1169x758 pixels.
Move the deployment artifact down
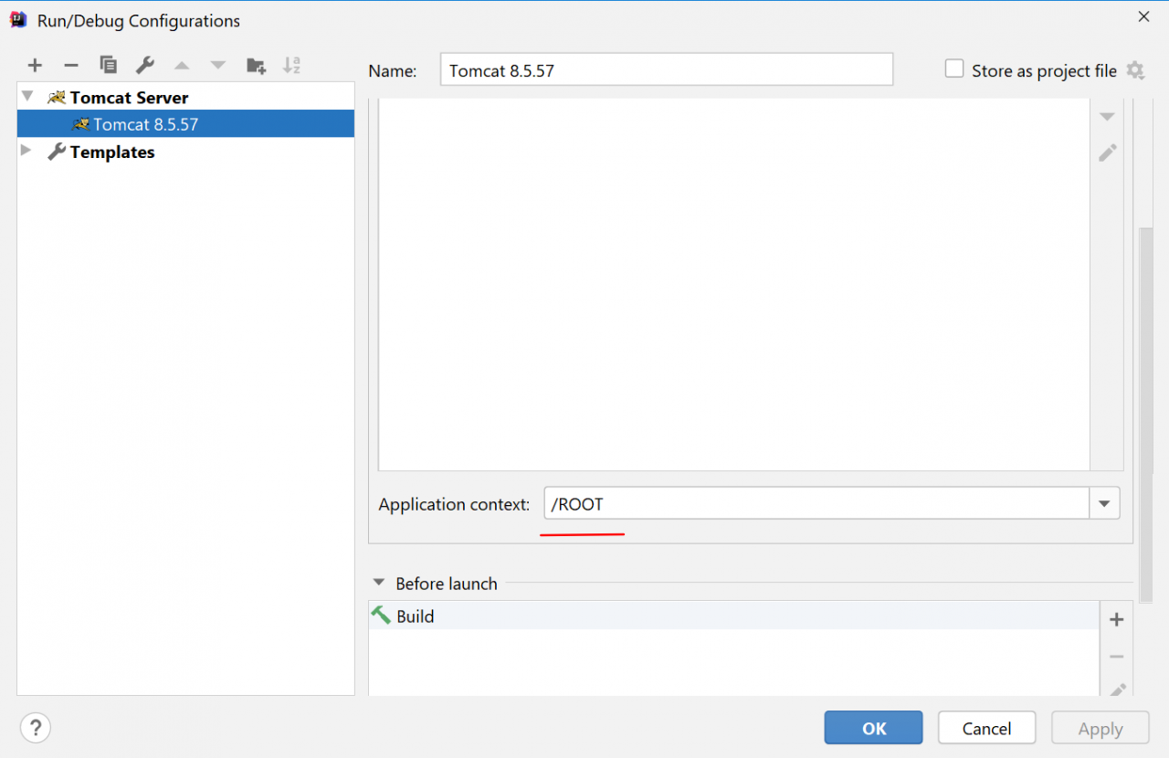tap(1107, 117)
